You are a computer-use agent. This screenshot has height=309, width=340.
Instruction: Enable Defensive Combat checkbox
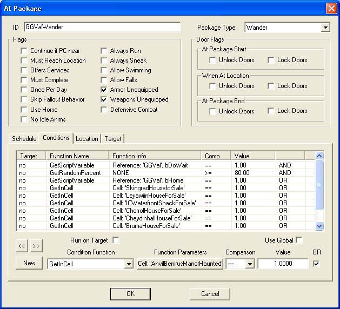(x=104, y=110)
